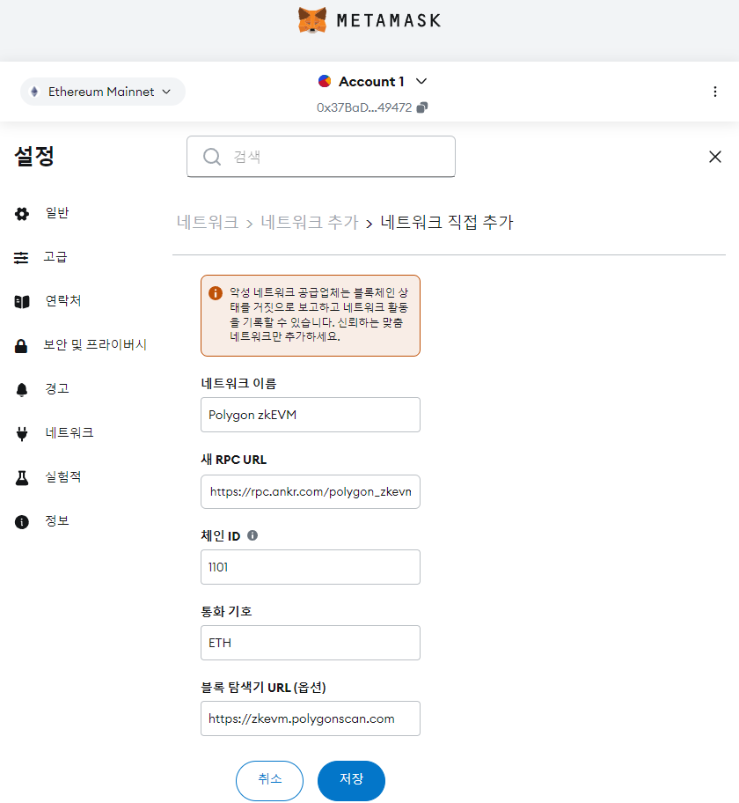Click the 저장 save button
The height and width of the screenshot is (803, 739).
[352, 780]
